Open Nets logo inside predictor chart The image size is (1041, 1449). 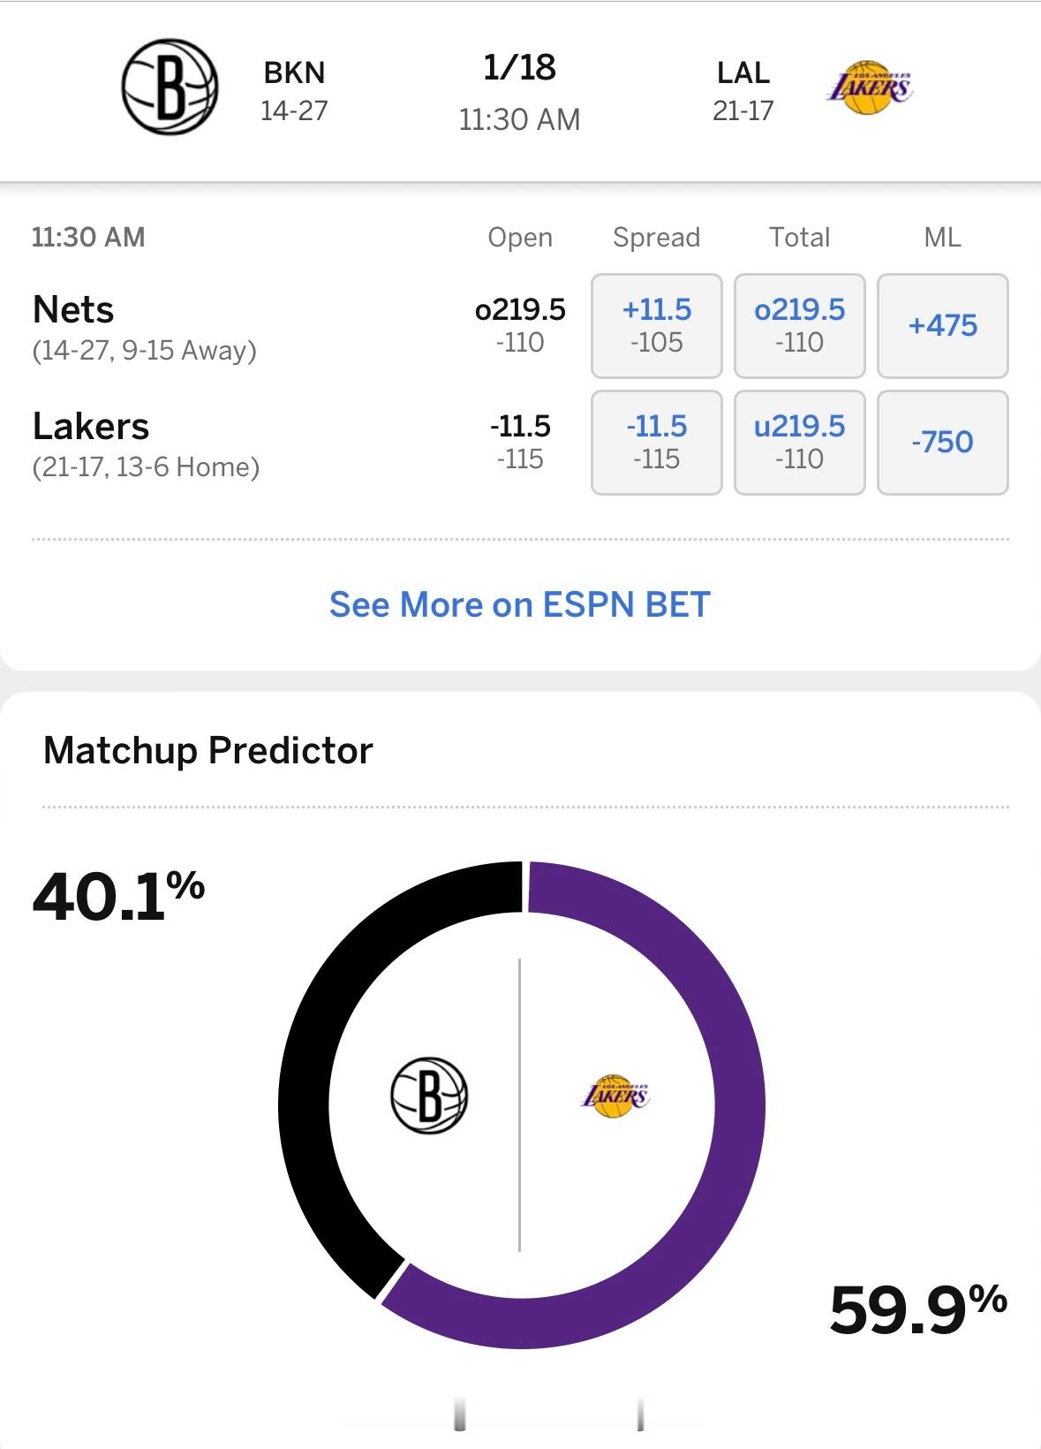[x=429, y=1096]
